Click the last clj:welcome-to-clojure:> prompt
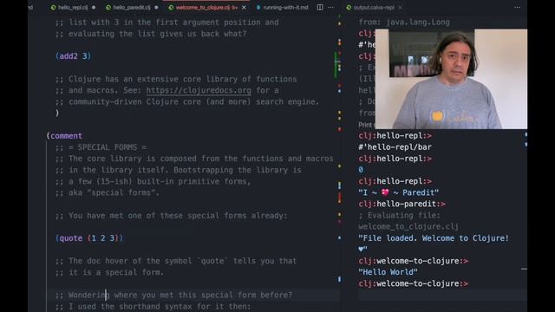555x312 pixels. pyautogui.click(x=413, y=283)
